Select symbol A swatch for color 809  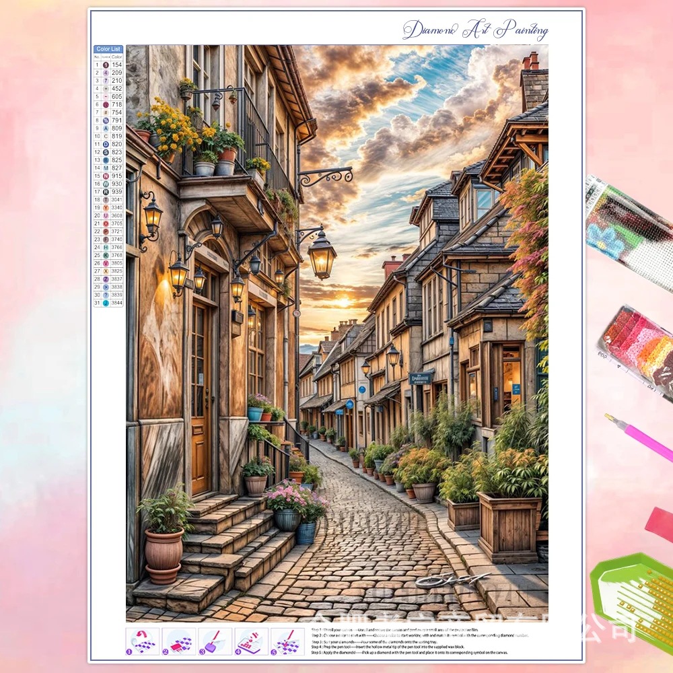(x=106, y=129)
